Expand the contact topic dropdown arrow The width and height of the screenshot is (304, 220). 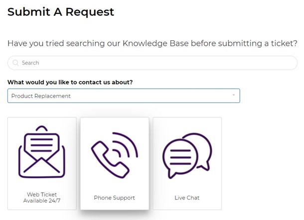click(234, 95)
